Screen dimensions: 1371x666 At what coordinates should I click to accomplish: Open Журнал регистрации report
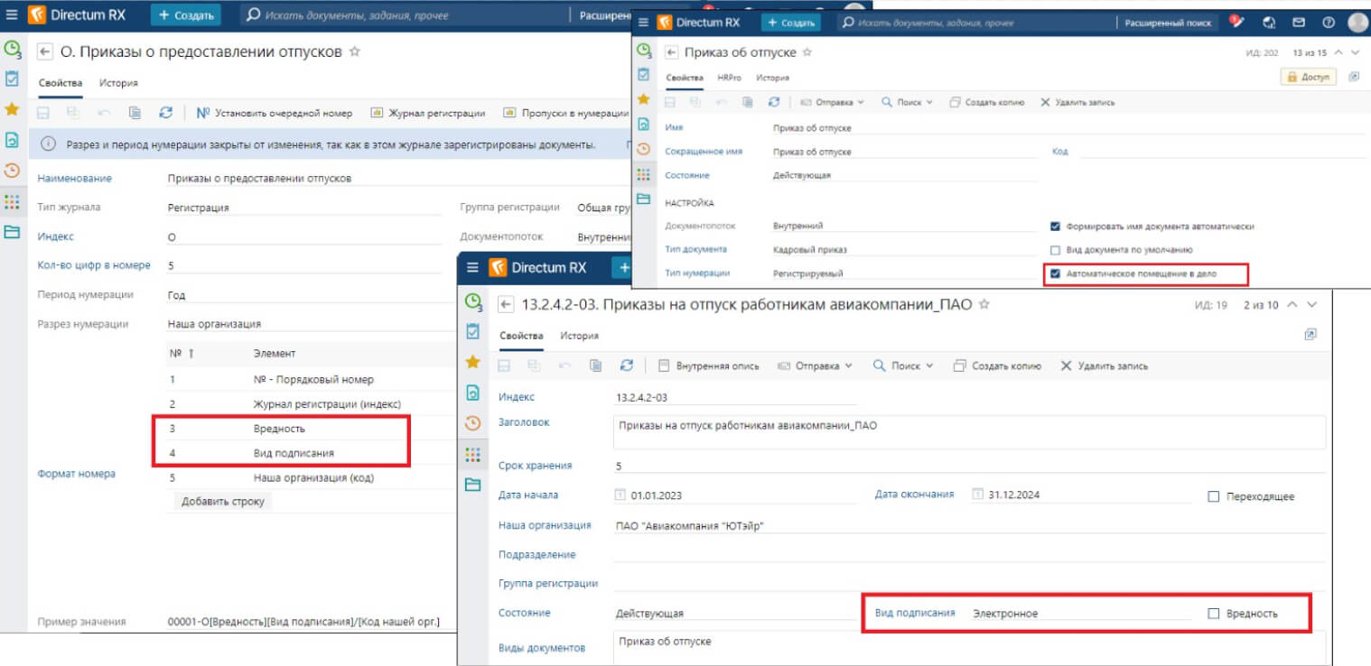coord(428,113)
